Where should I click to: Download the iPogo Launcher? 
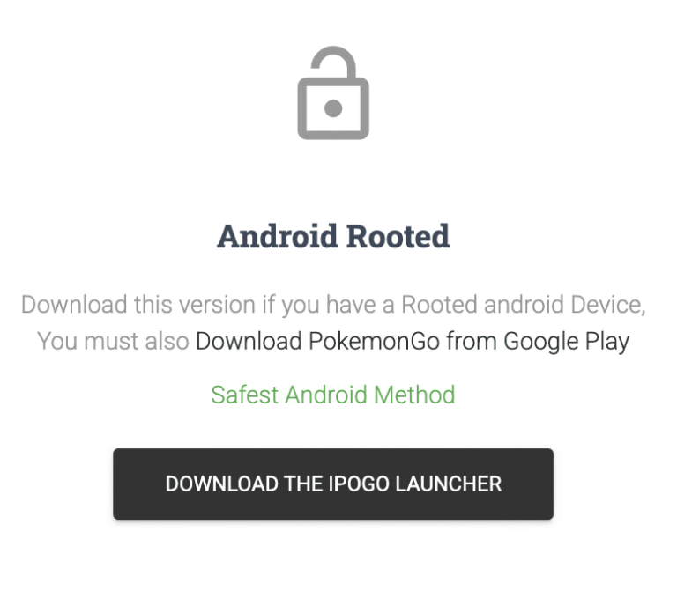(333, 484)
